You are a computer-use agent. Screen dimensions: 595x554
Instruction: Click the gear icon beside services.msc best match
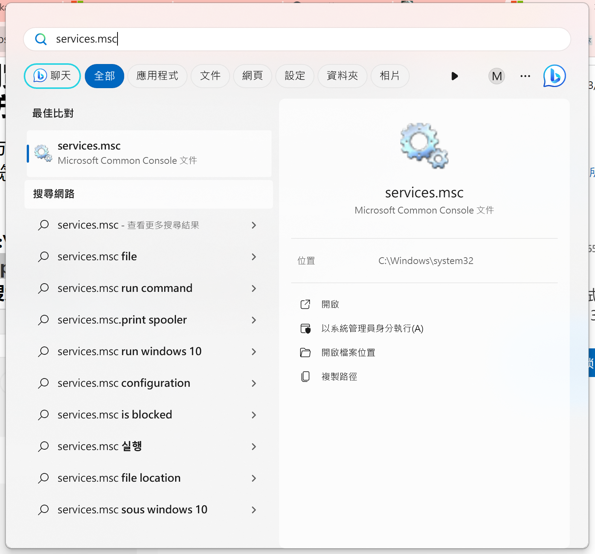(x=43, y=153)
